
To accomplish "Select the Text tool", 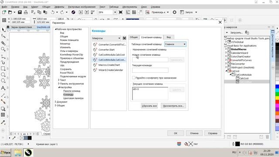I will pyautogui.click(x=3, y=88).
